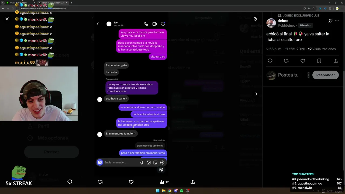This screenshot has height=194, width=345.
Task: Click the tag label icon in chat header
Action: coord(163,24)
